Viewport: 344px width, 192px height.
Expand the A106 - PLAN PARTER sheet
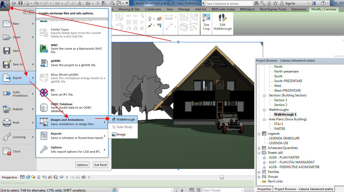pos(264,157)
